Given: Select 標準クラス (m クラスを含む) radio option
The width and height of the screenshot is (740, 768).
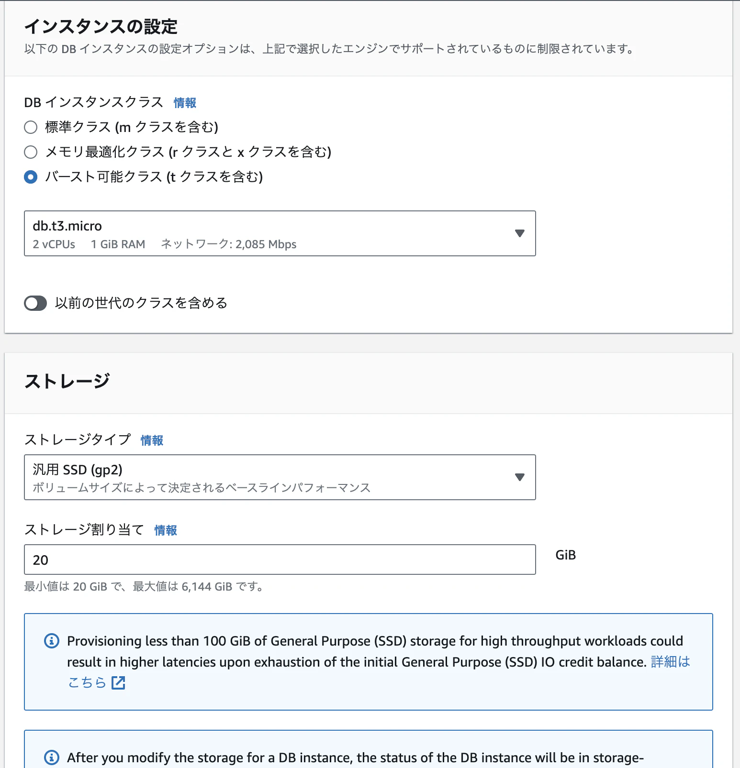Looking at the screenshot, I should (x=31, y=127).
